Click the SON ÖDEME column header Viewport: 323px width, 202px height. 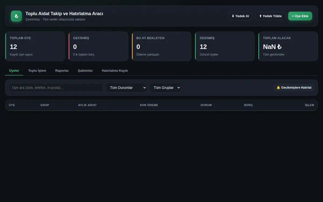pyautogui.click(x=149, y=105)
